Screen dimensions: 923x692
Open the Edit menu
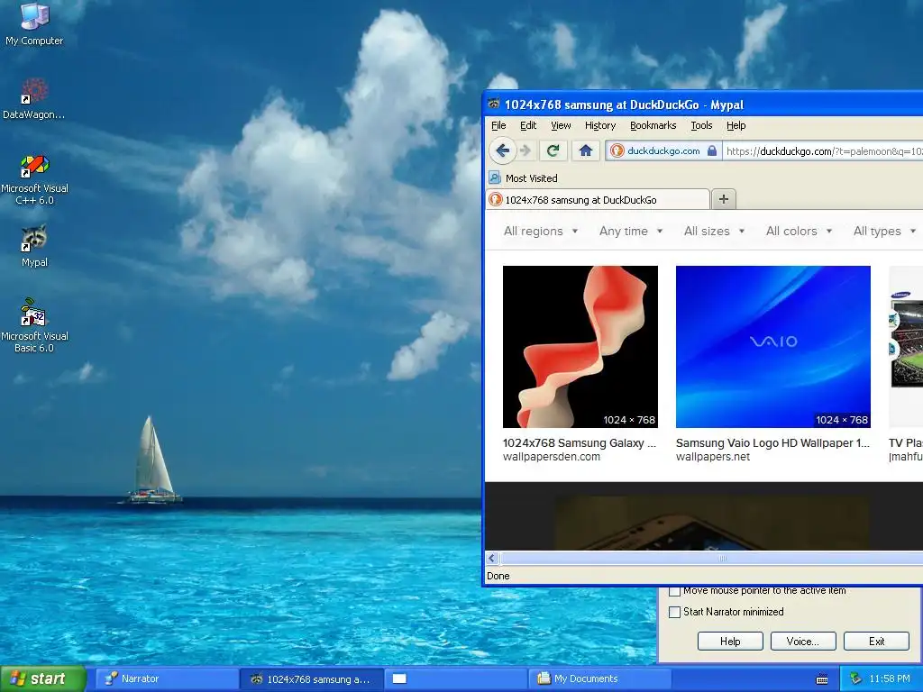coord(528,125)
